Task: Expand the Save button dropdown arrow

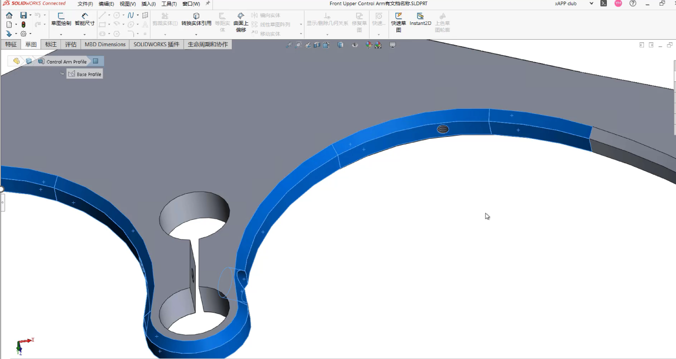Action: 30,15
